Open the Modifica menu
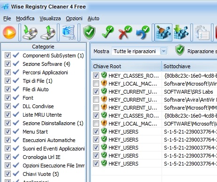Image resolution: width=217 pixels, height=182 pixels. (x=25, y=18)
